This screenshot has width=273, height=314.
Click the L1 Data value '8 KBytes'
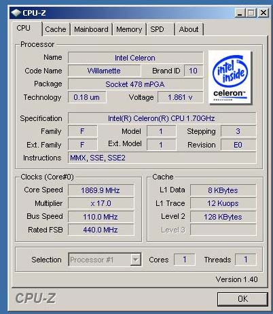point(223,190)
